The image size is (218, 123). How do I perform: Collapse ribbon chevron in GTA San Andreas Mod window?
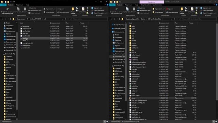[x=214, y=5]
